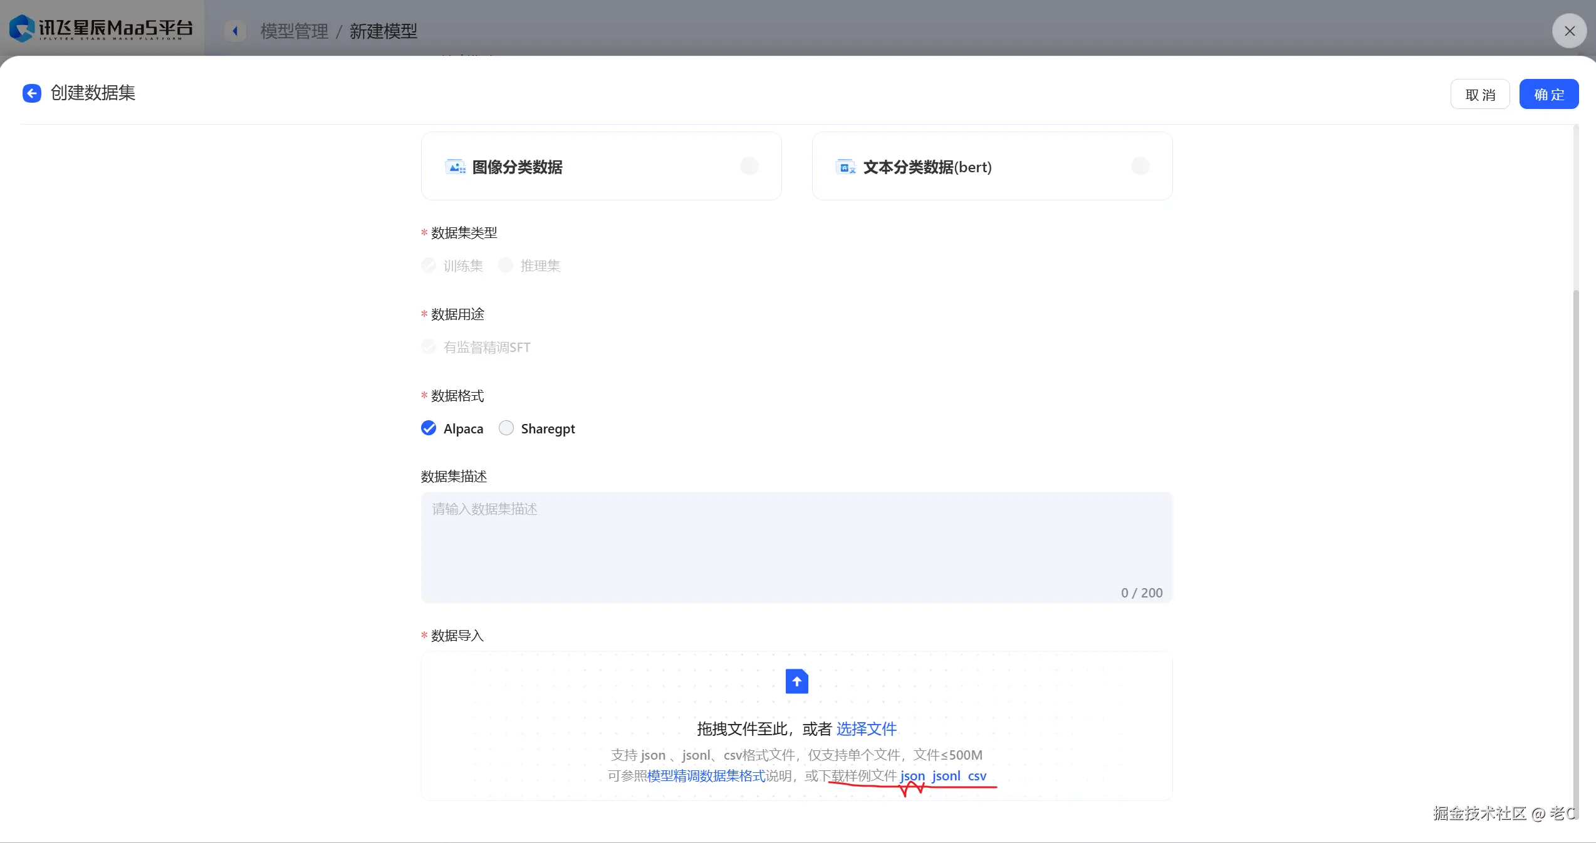Close the overlay with the X icon

coord(1569,31)
